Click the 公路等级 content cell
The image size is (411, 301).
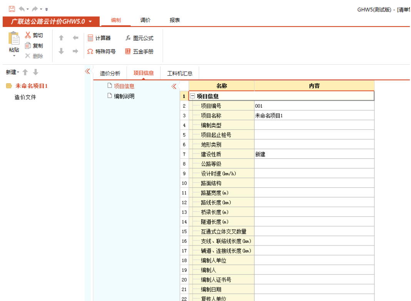pos(314,164)
